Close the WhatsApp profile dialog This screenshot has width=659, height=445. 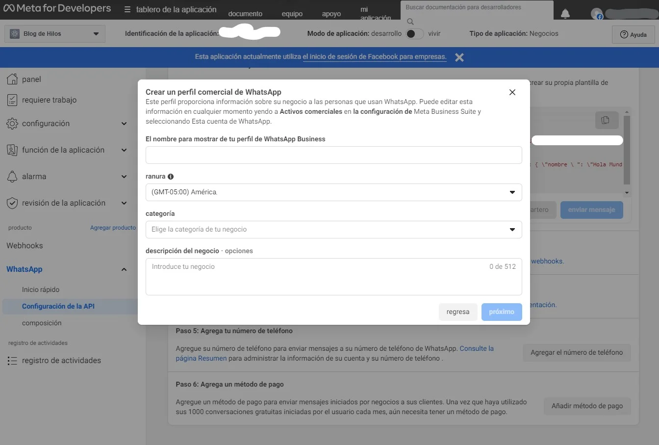(x=512, y=92)
